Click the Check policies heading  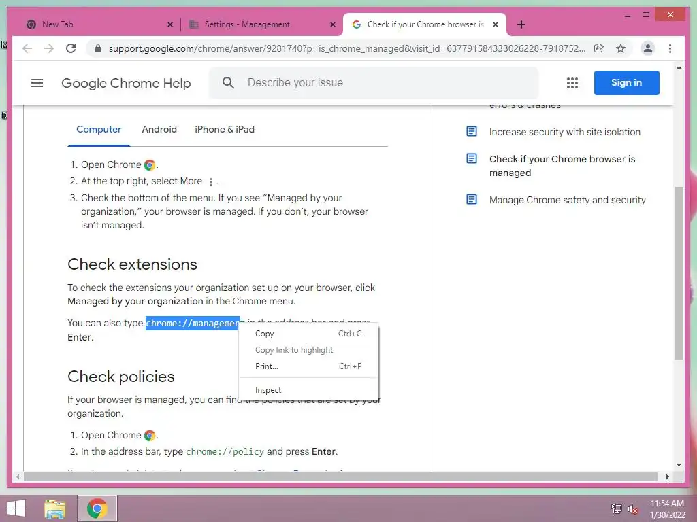(x=121, y=377)
